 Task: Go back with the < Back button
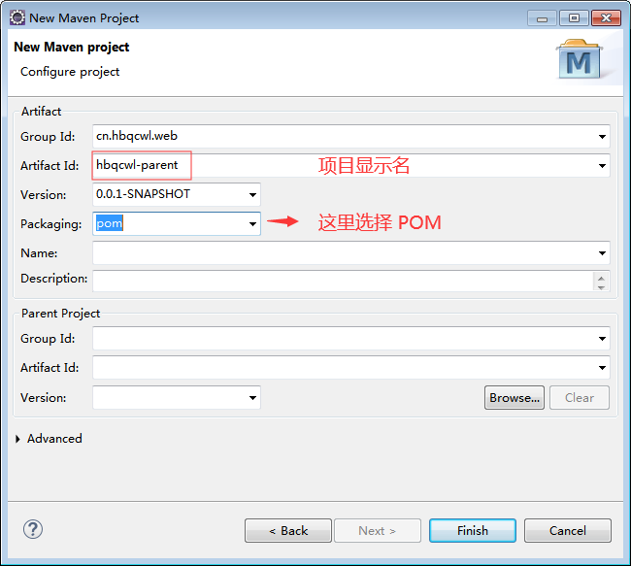(x=288, y=530)
